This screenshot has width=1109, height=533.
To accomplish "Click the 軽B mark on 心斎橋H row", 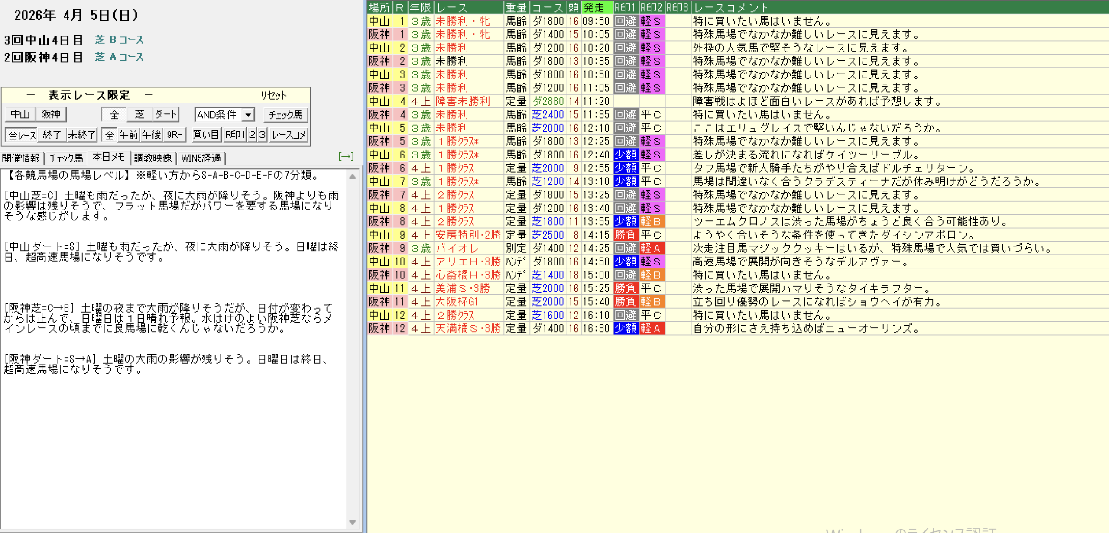I will click(651, 275).
